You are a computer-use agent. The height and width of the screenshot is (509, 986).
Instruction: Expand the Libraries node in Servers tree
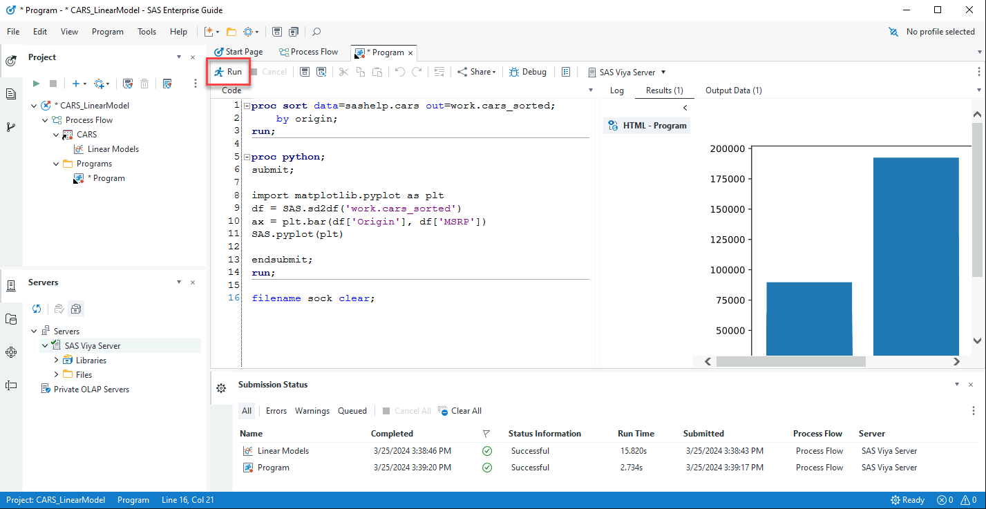(57, 360)
